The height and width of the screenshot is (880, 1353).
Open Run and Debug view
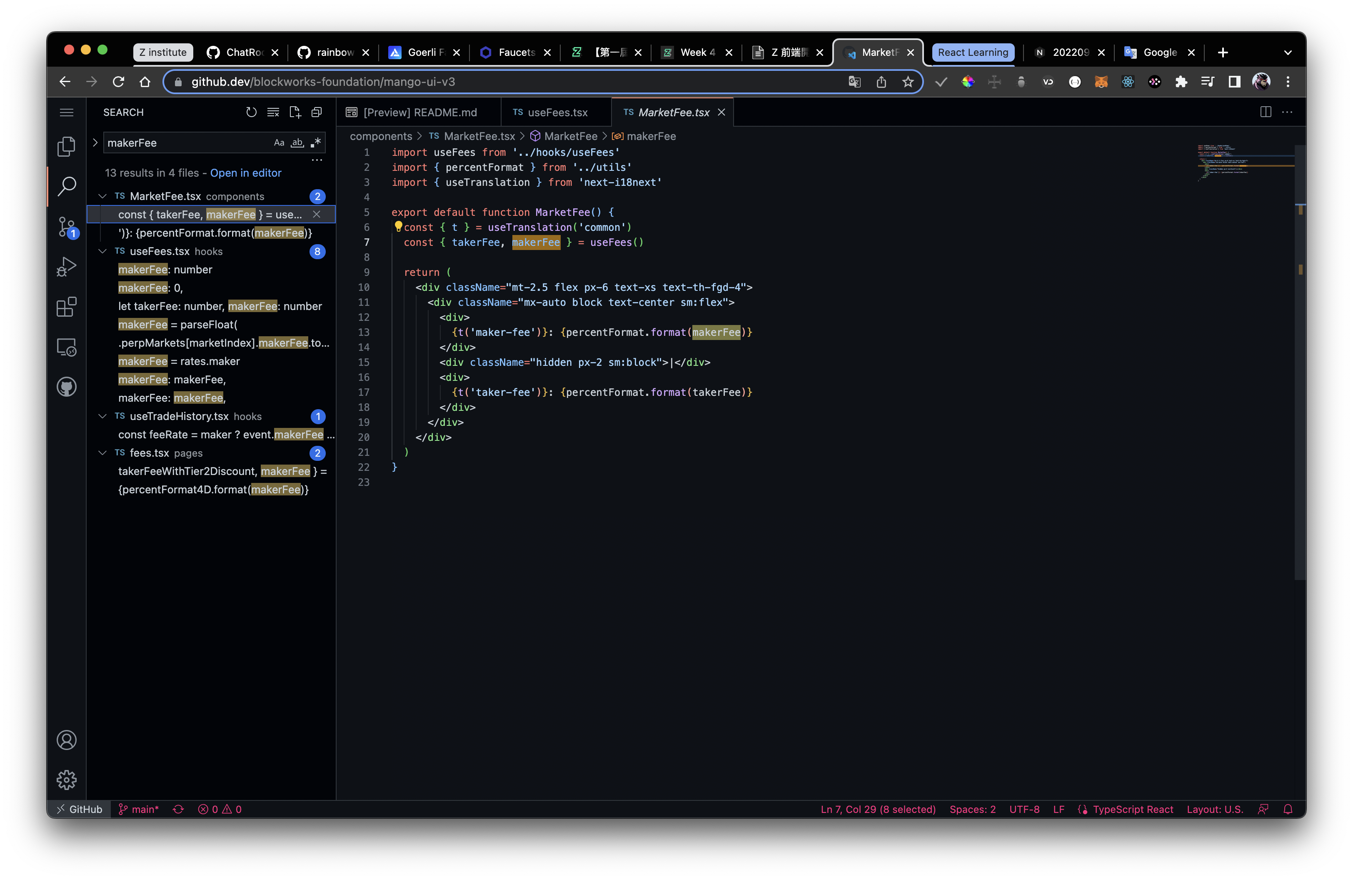(x=67, y=267)
